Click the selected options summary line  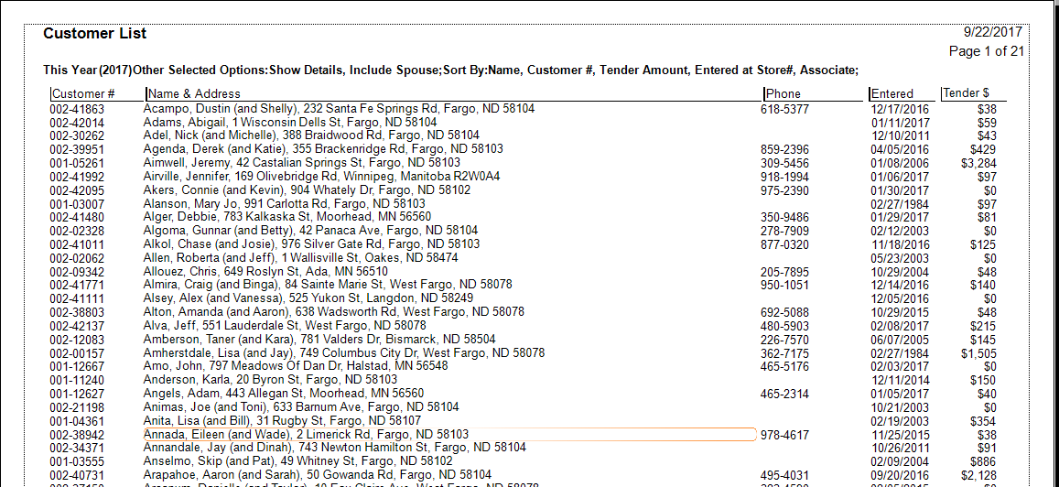coord(450,70)
